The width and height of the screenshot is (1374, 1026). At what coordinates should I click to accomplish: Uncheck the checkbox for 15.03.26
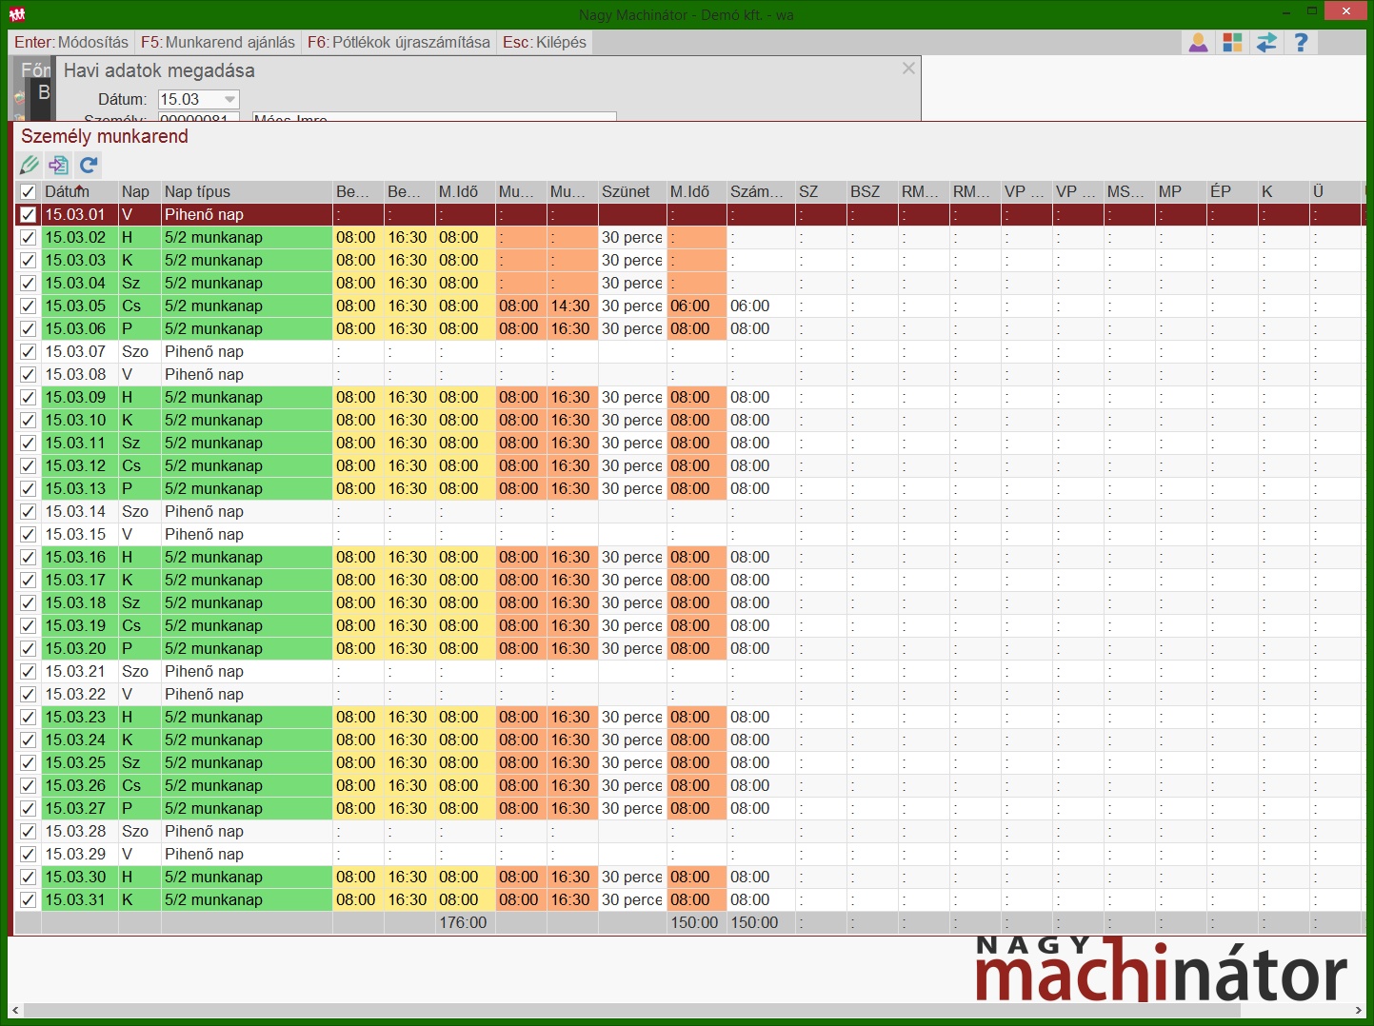pyautogui.click(x=29, y=785)
